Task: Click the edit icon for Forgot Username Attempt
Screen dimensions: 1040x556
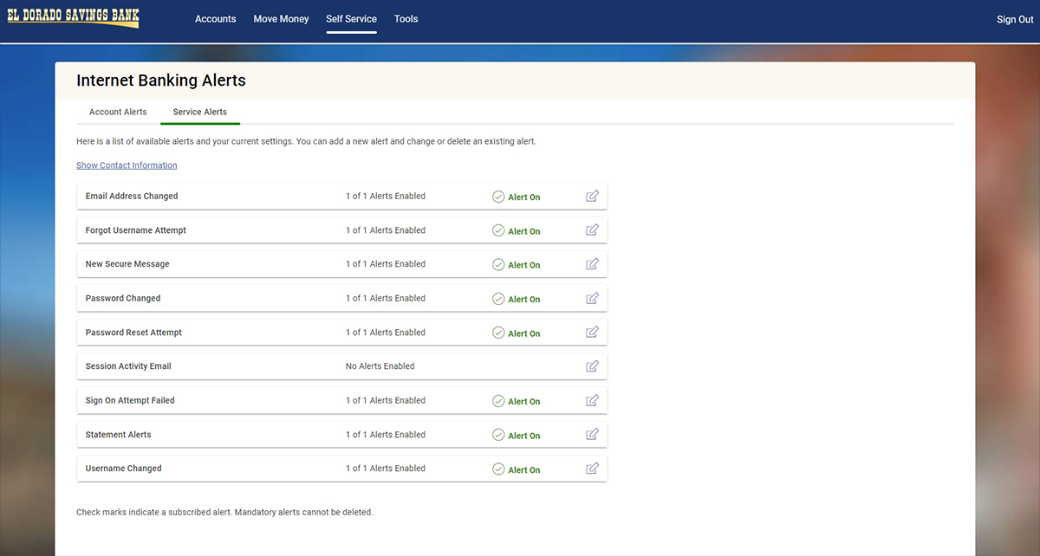Action: point(593,230)
